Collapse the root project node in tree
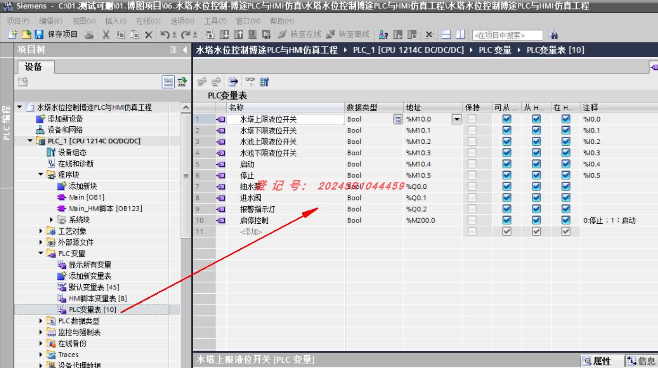The image size is (658, 368). 19,107
